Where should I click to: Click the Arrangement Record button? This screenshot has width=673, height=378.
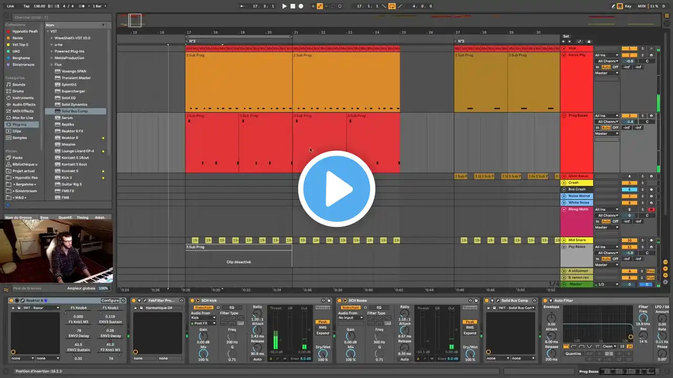coord(301,6)
